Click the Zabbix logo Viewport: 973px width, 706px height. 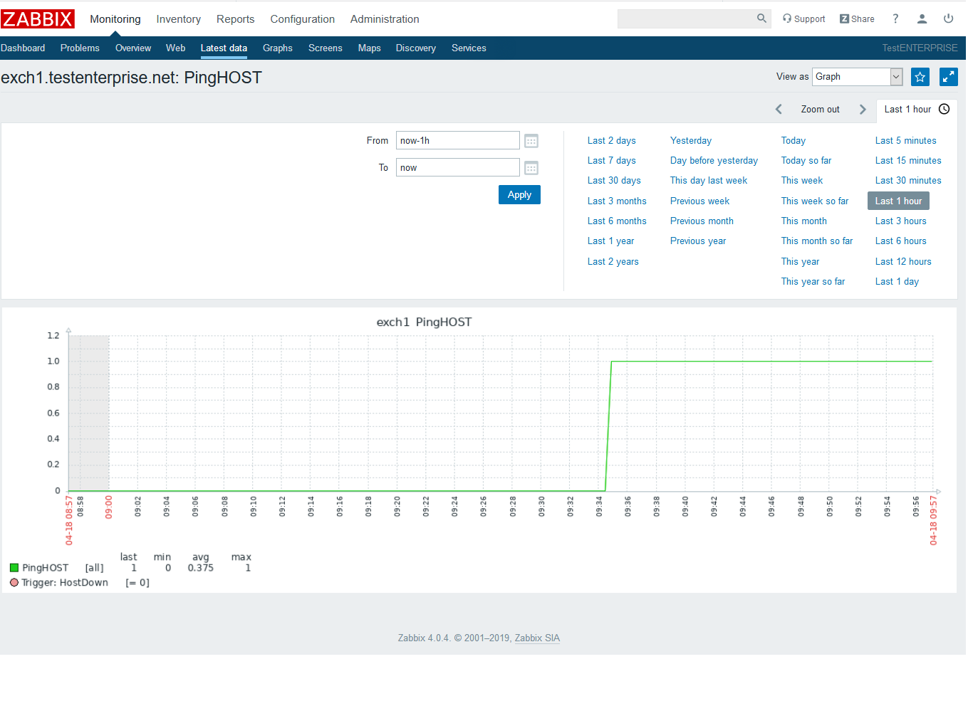38,19
